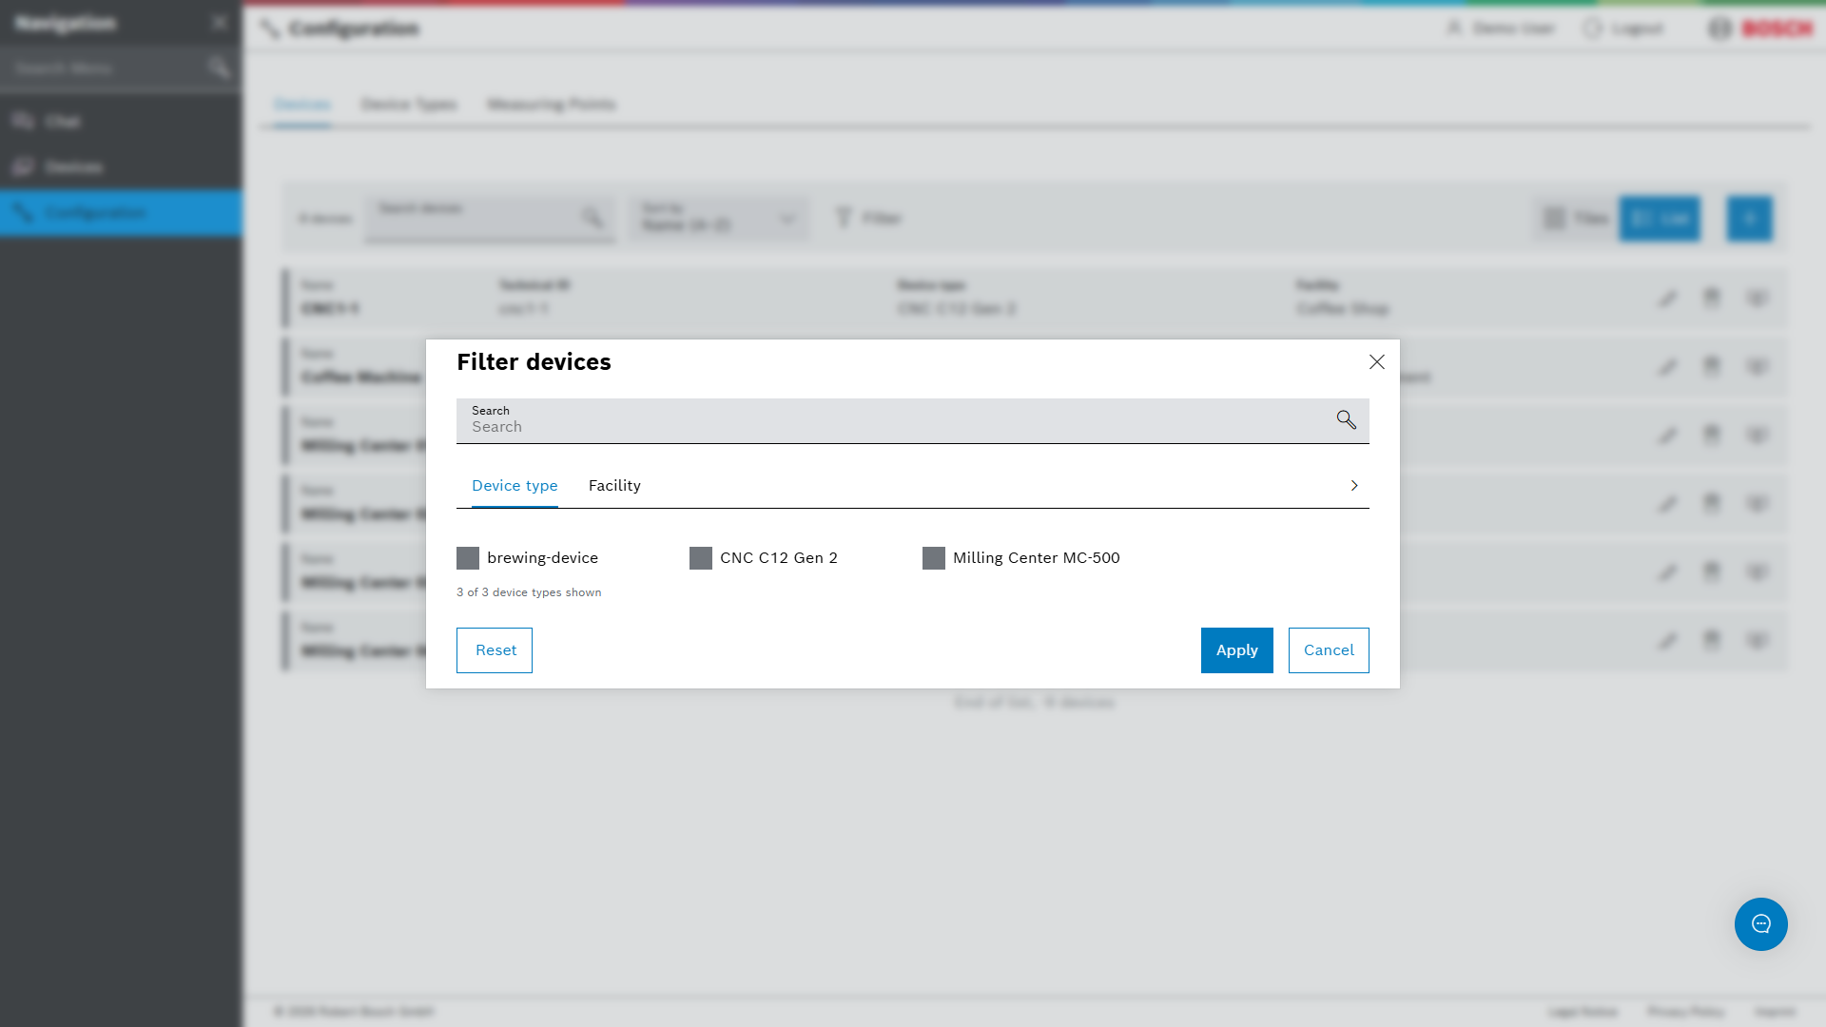Switch to the Facility filter tab
This screenshot has width=1826, height=1027.
pos(614,486)
